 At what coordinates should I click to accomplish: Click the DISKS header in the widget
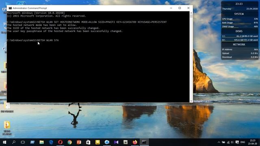[x=239, y=31]
